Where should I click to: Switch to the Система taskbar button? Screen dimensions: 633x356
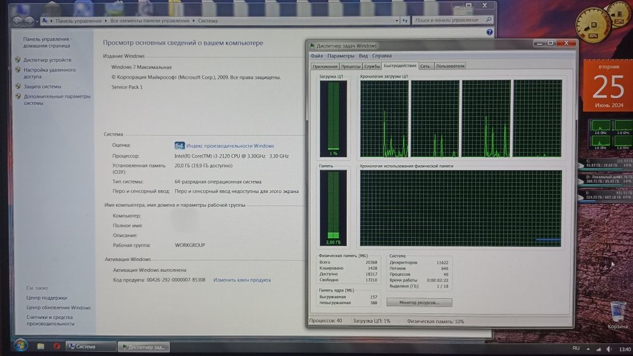(91, 347)
